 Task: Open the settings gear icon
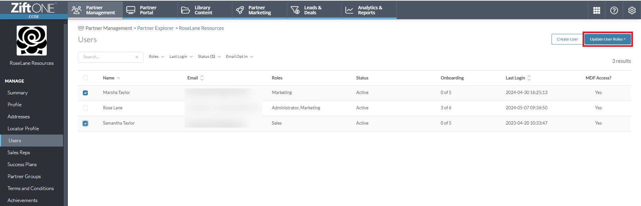[x=632, y=11]
